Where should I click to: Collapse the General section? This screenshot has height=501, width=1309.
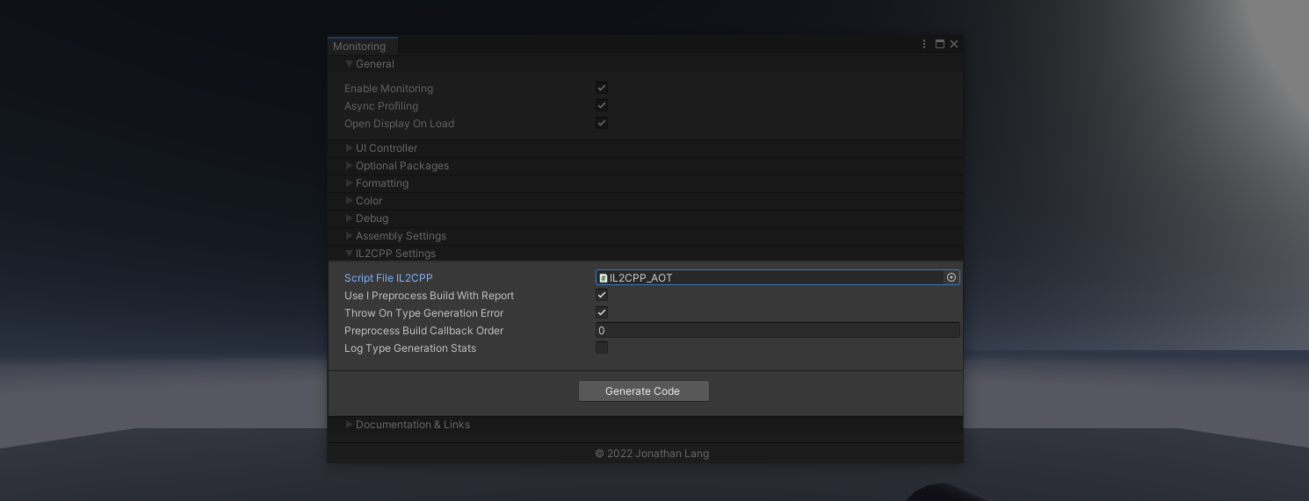(349, 64)
